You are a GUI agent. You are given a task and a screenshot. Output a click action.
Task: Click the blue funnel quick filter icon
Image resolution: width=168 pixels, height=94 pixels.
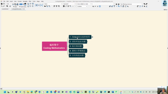(x=114, y=6)
